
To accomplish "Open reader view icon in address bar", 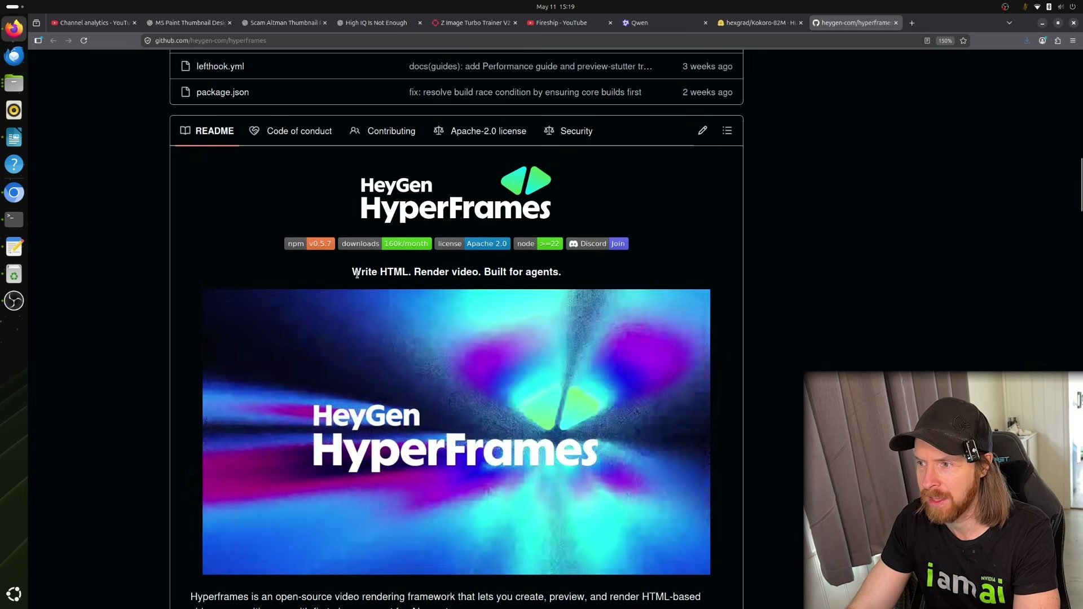I will (927, 41).
